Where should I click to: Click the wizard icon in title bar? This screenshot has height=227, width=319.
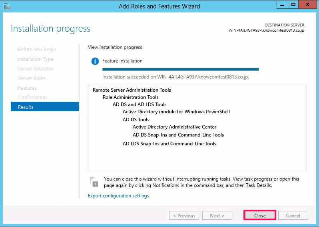click(x=6, y=6)
